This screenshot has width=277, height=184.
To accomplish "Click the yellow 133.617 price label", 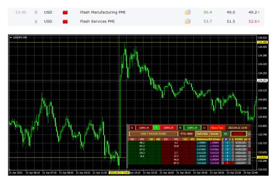I will coord(263,157).
